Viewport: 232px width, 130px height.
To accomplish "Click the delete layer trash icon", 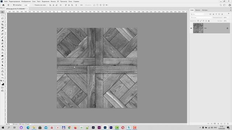I will [x=228, y=123].
